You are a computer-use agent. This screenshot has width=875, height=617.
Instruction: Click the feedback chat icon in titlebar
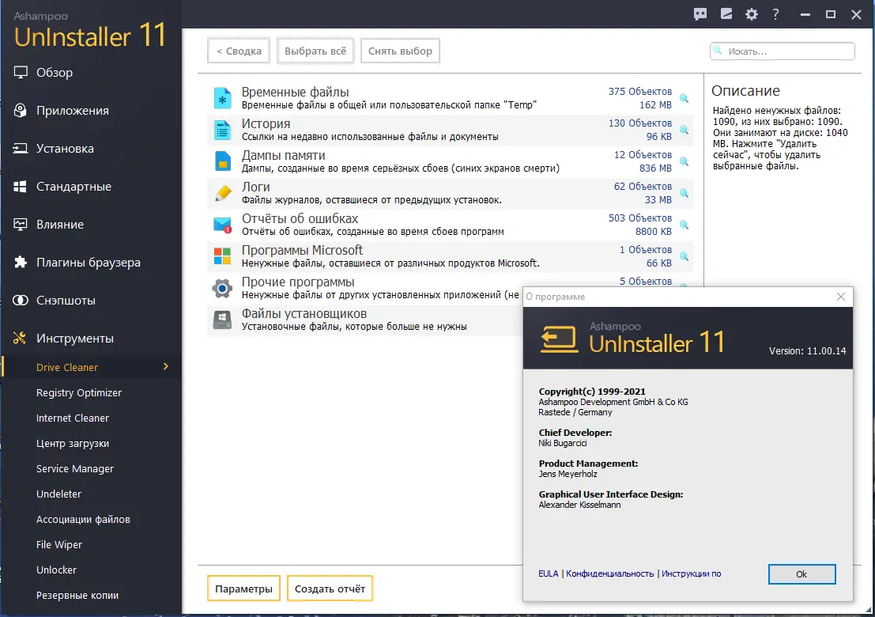[x=700, y=14]
